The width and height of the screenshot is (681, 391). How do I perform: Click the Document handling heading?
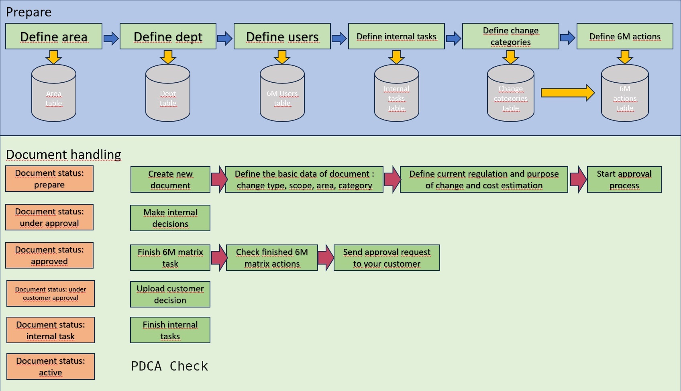tap(63, 155)
